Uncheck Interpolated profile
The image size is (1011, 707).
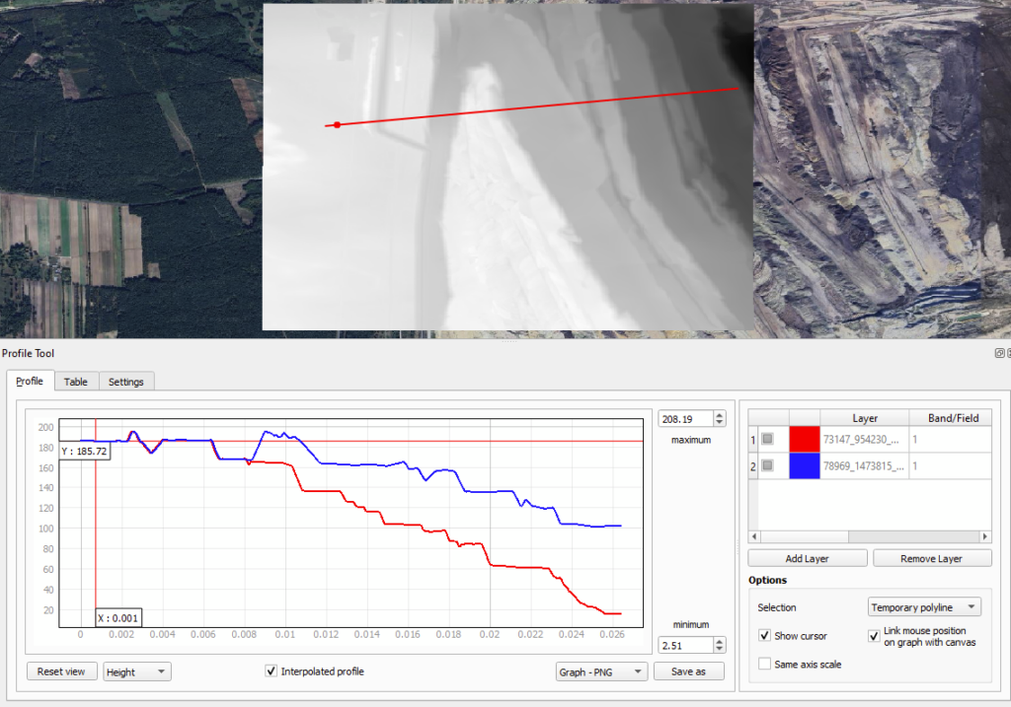(x=272, y=672)
